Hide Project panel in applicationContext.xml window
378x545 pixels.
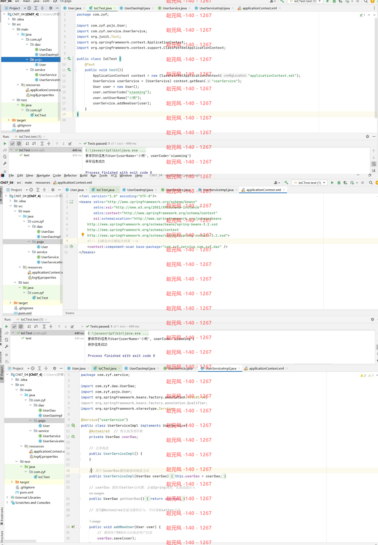pos(59,190)
